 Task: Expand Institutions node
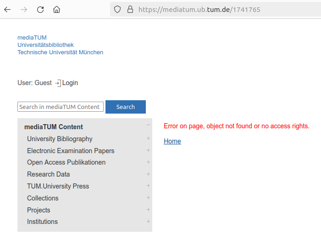[x=148, y=221]
